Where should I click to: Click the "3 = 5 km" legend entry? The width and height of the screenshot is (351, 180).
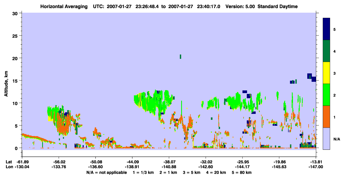click(x=192, y=172)
